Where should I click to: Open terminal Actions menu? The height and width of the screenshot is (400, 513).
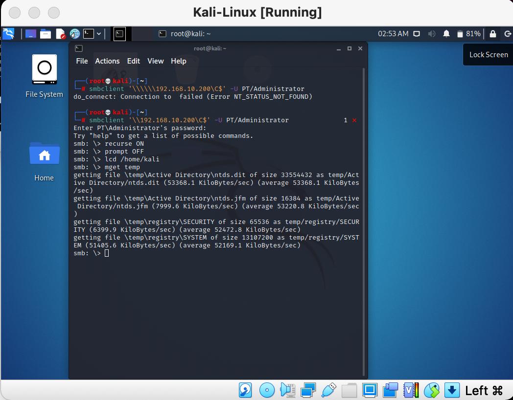(107, 61)
